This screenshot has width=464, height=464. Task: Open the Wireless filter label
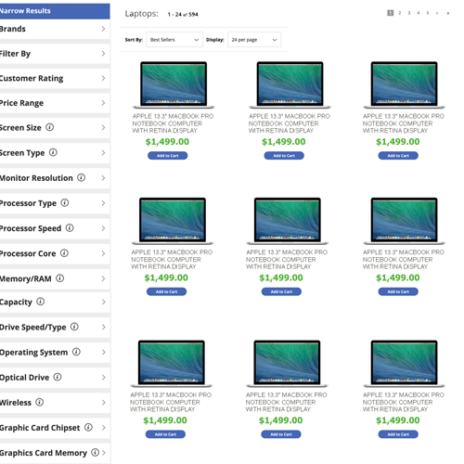(x=16, y=403)
